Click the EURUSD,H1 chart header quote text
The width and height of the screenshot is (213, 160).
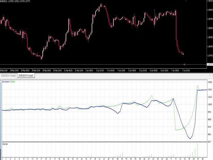(x=15, y=1)
